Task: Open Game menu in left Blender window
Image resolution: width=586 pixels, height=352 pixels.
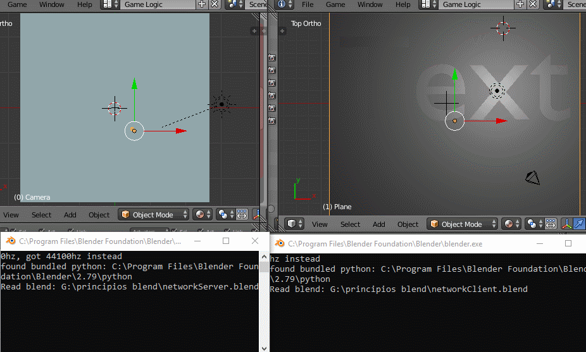Action: tap(17, 4)
